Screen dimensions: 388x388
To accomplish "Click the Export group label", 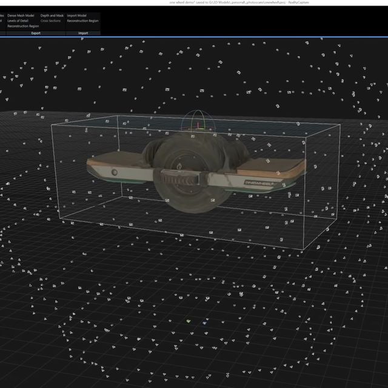I will point(36,33).
